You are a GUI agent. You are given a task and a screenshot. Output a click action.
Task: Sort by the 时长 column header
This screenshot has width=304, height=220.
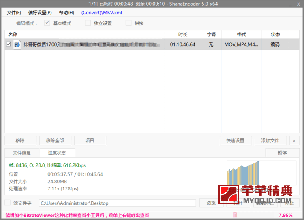click(x=183, y=35)
